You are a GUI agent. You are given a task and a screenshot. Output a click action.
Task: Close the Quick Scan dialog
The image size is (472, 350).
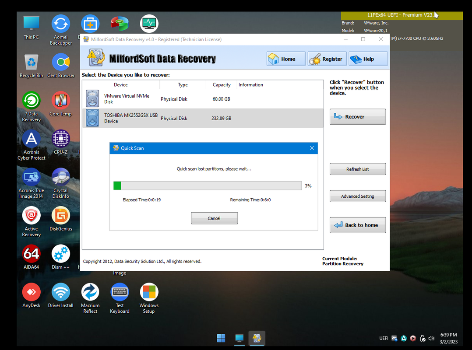(312, 148)
